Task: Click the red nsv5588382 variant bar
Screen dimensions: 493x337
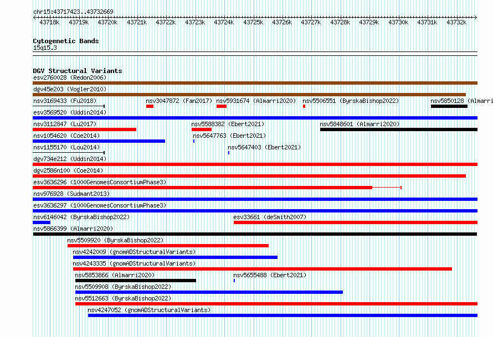Action: [202, 129]
